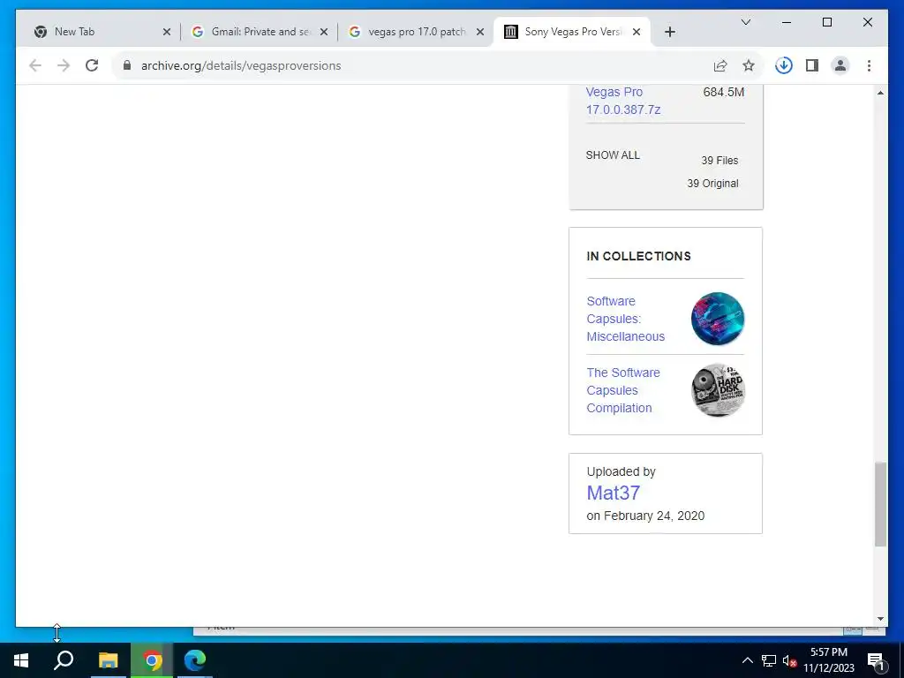The height and width of the screenshot is (678, 904).
Task: Close the Sony Vegas Pro Versions tab
Action: point(637,33)
